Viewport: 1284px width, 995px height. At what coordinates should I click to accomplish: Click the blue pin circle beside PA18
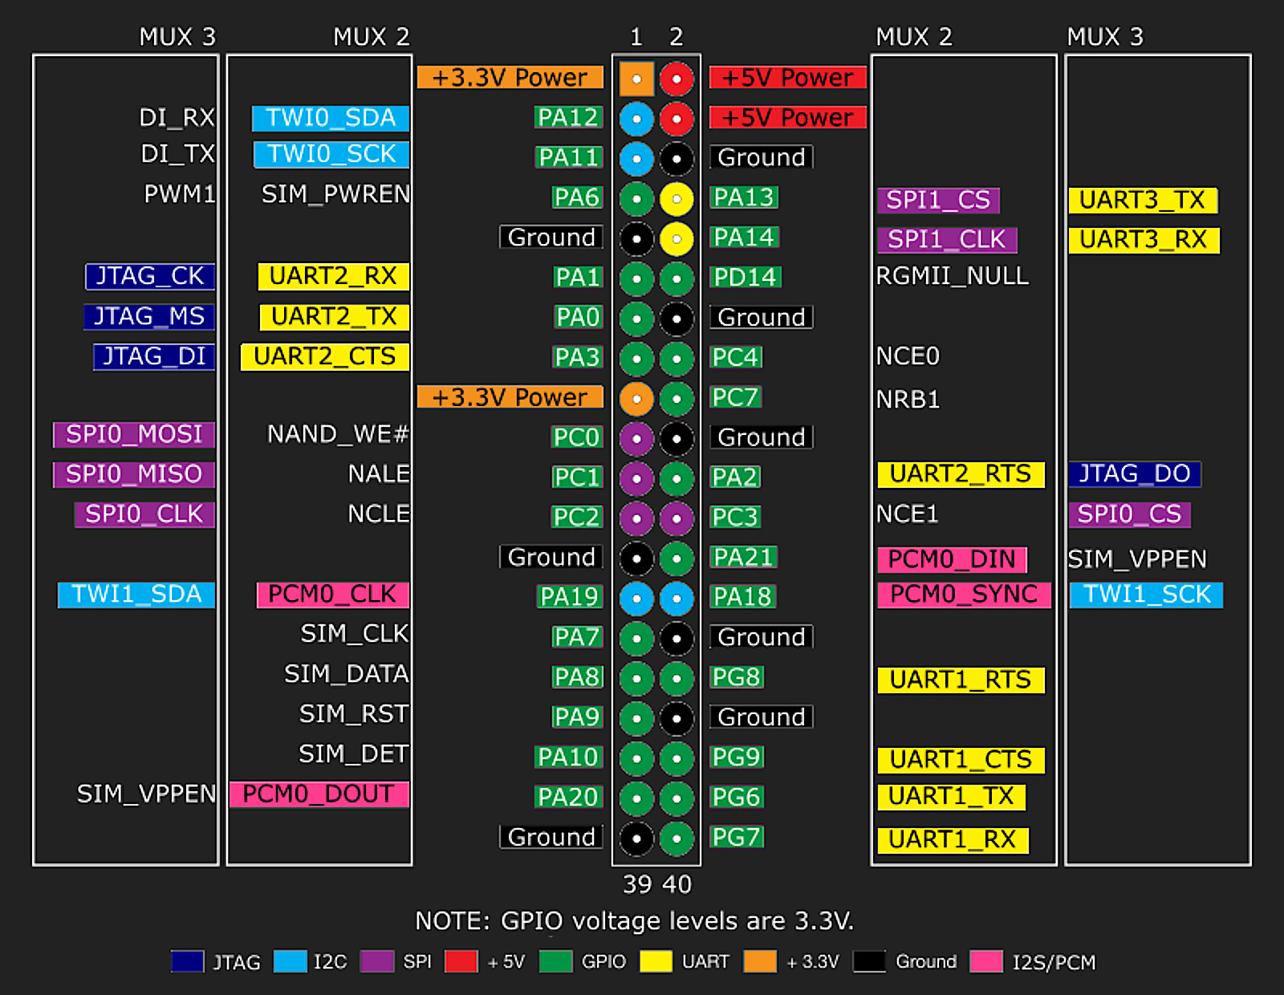click(677, 598)
